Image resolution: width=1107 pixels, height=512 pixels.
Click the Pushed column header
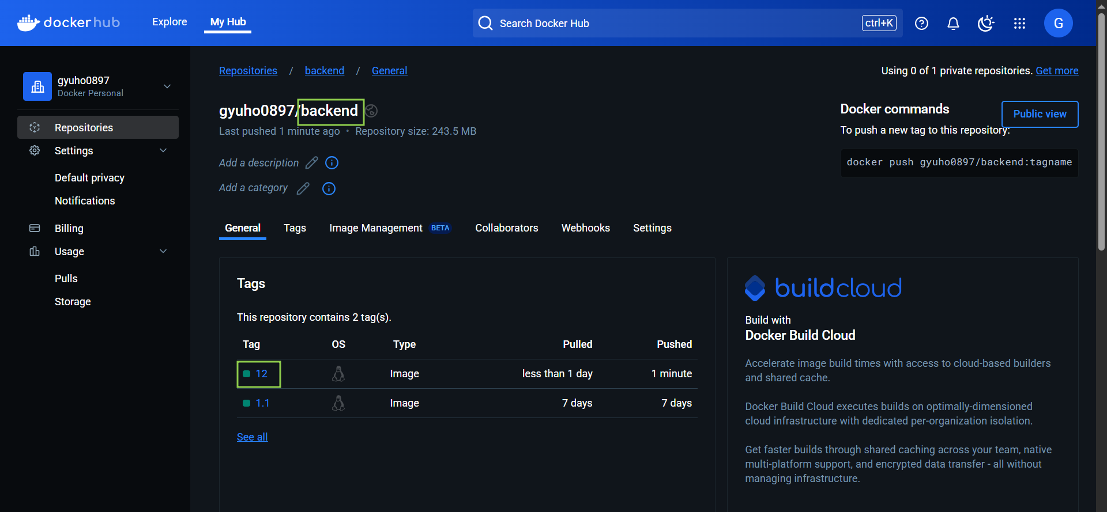point(674,344)
